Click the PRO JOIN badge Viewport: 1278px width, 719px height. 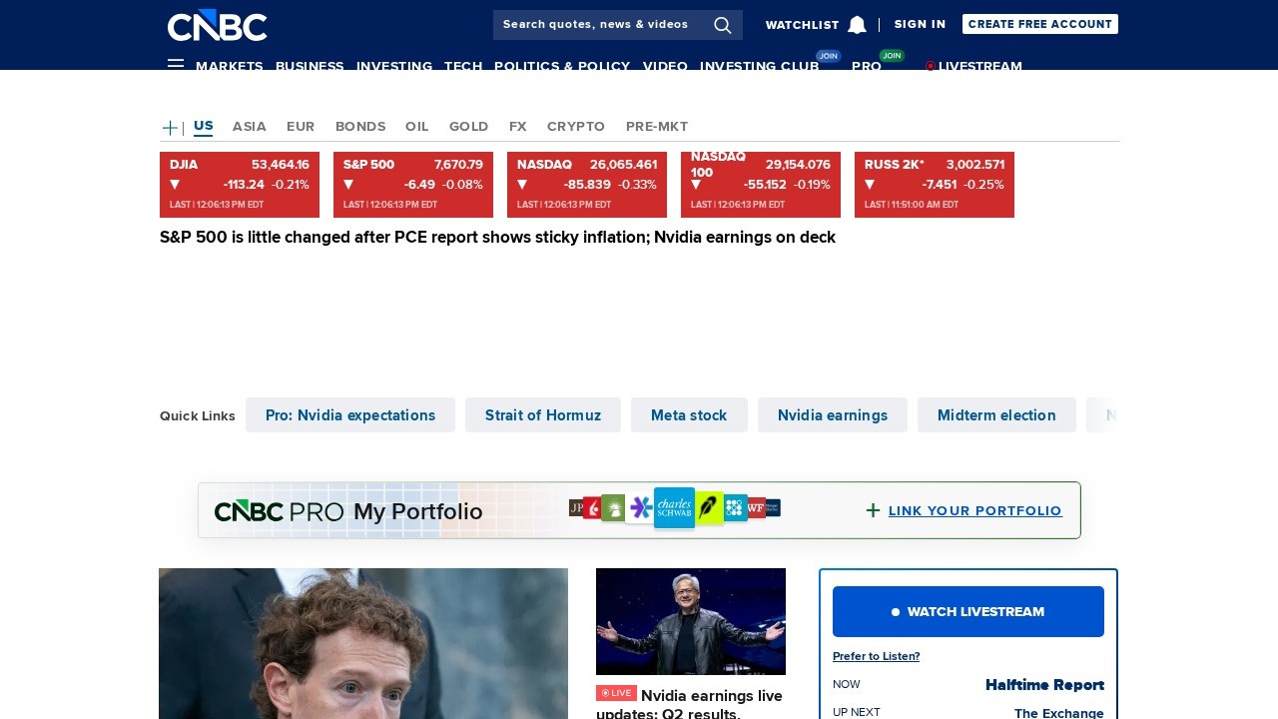[x=892, y=56]
